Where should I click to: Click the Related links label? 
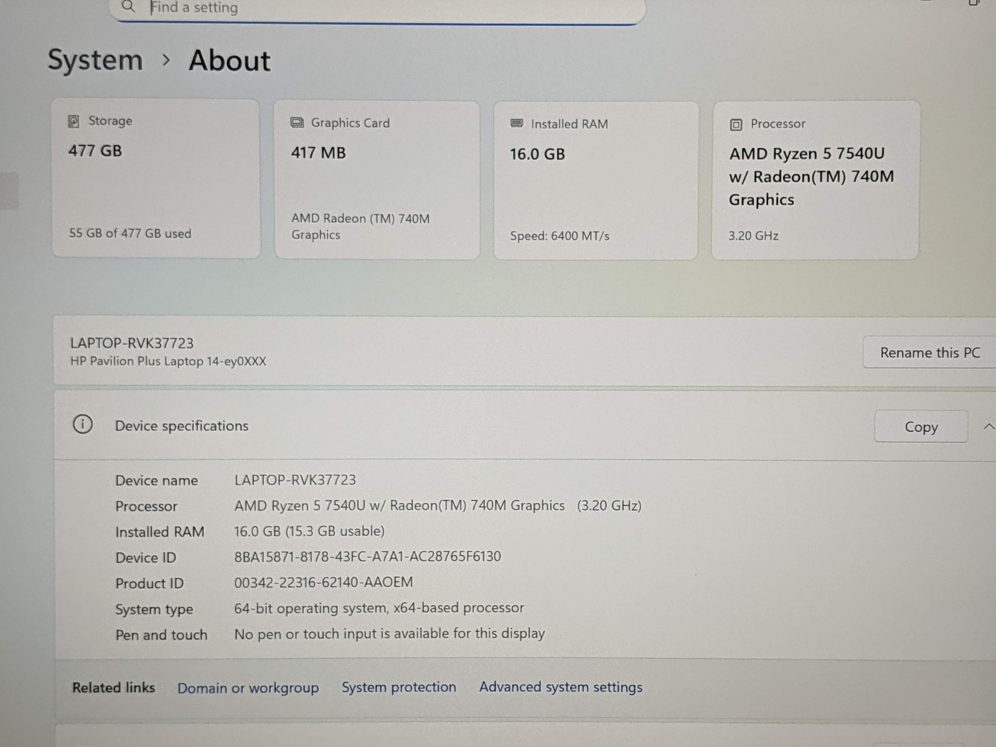(113, 688)
